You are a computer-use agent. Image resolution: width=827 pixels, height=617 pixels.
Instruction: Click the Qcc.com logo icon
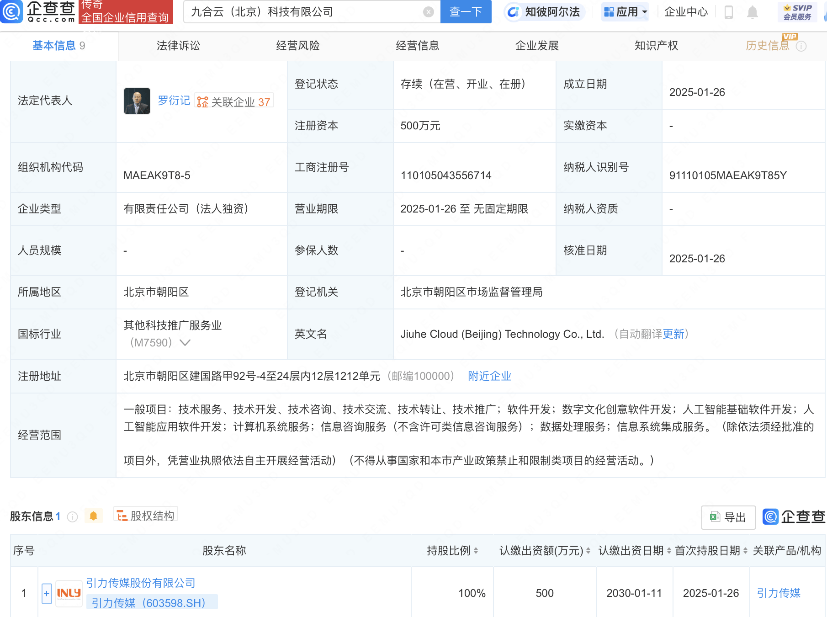point(12,11)
